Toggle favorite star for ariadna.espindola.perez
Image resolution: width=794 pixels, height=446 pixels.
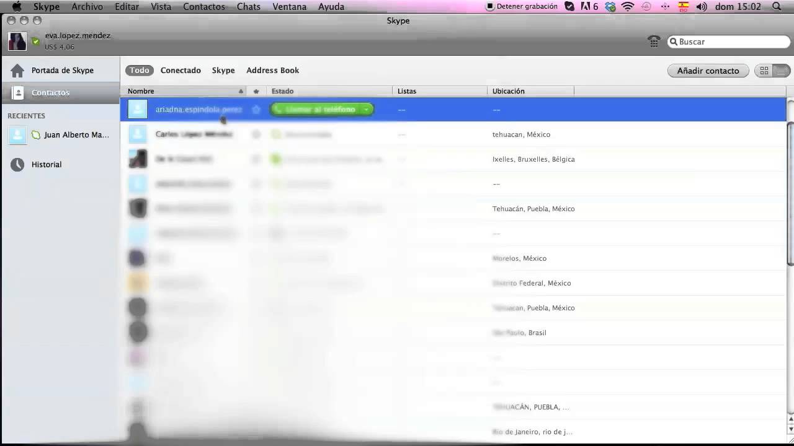coord(256,110)
